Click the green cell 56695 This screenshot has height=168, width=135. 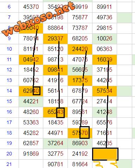[x=80, y=70]
